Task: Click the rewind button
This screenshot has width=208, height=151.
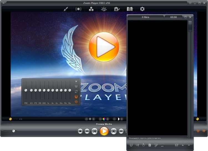Action: 87,131
